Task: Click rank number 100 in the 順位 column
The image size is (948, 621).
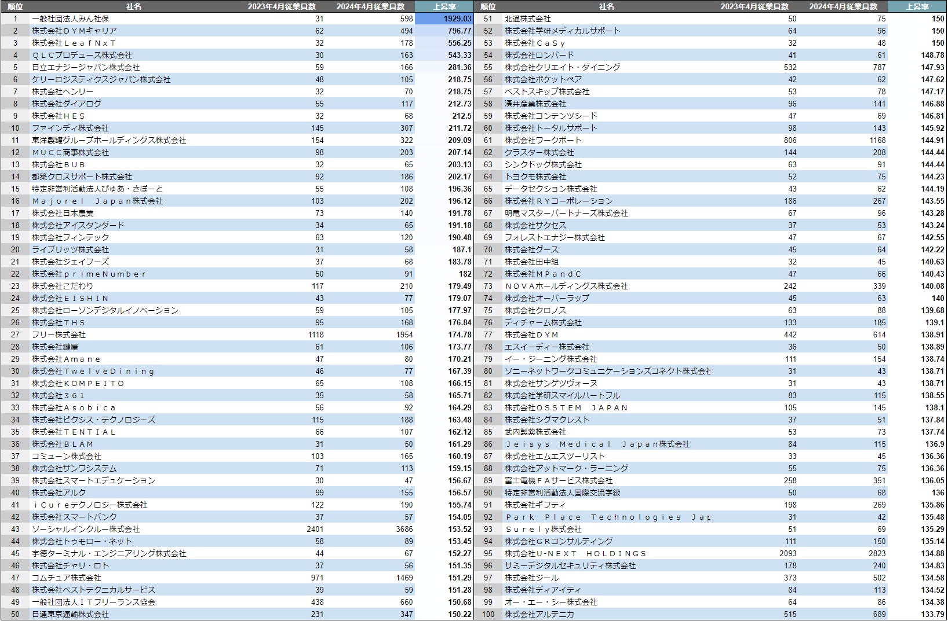Action: click(488, 614)
